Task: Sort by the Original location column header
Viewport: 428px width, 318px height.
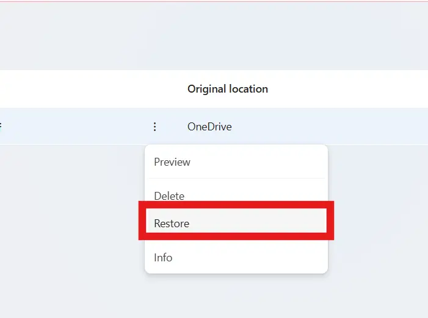Action: [227, 89]
